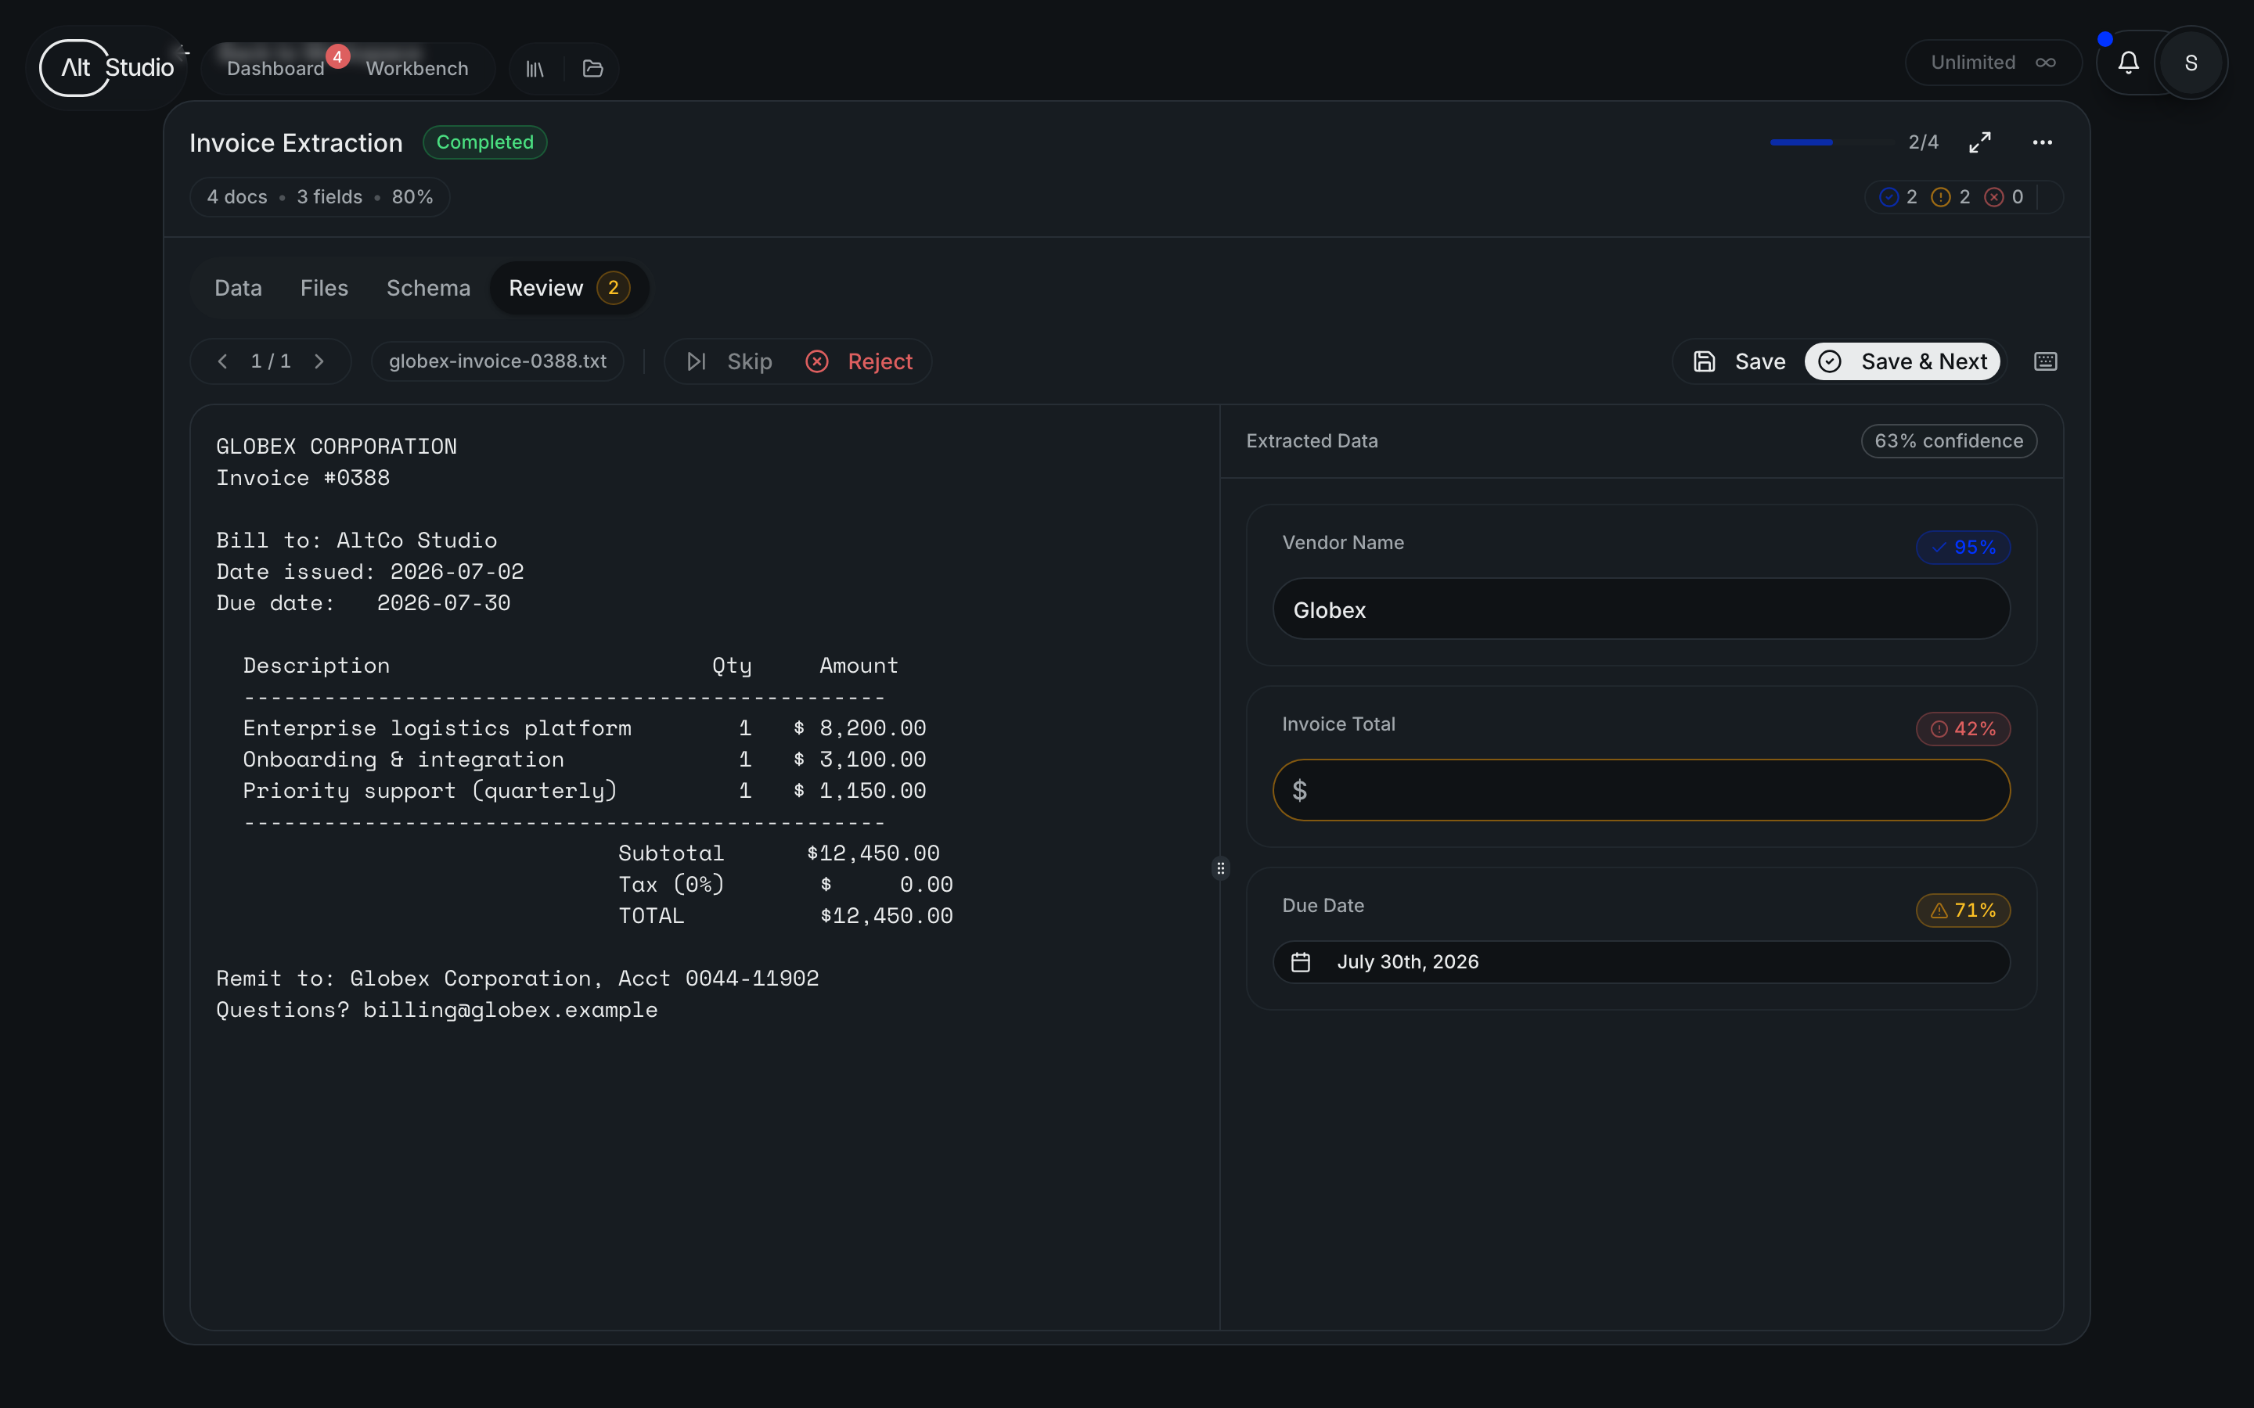Focus the Invoice Total input field
This screenshot has width=2254, height=1408.
pos(1641,790)
